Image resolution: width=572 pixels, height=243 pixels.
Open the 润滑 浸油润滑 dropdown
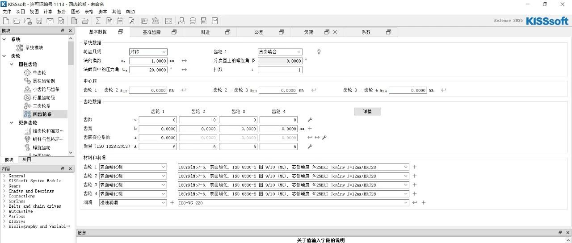coord(133,203)
